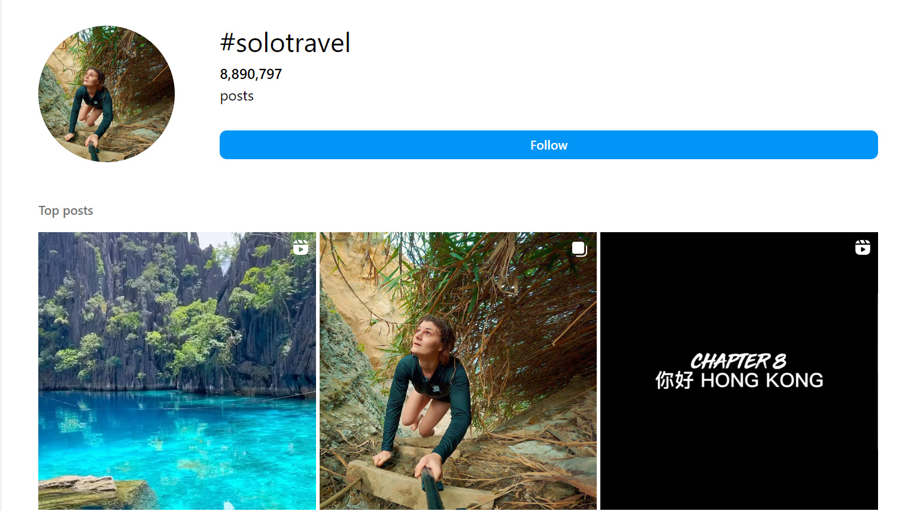
Task: Click the center post showing a woman climbing
Action: pyautogui.click(x=458, y=371)
